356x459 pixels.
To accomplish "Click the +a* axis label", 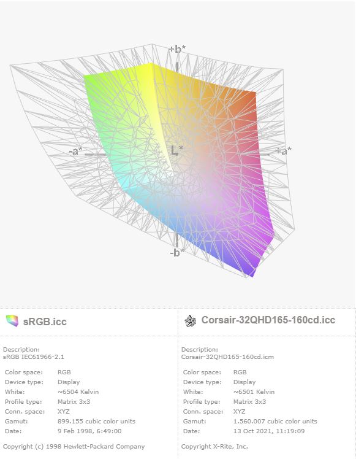I will pyautogui.click(x=284, y=150).
